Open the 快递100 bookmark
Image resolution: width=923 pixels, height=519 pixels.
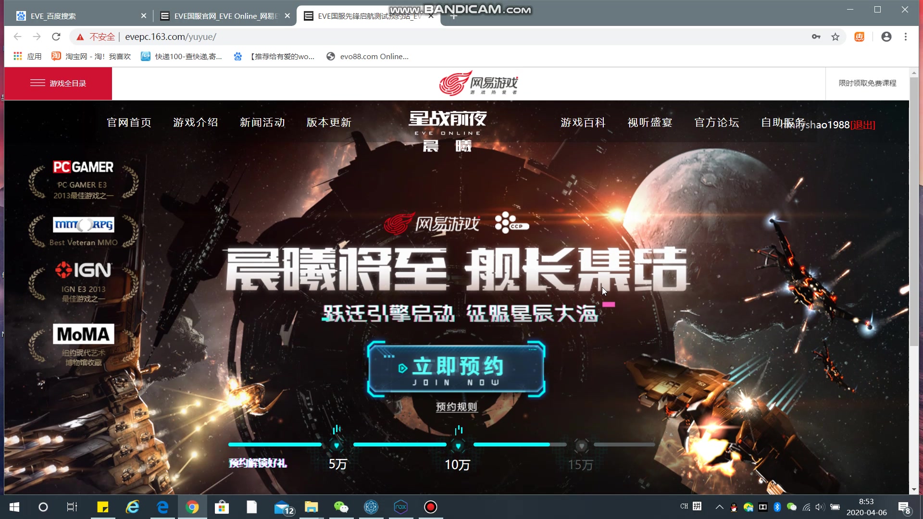(181, 56)
